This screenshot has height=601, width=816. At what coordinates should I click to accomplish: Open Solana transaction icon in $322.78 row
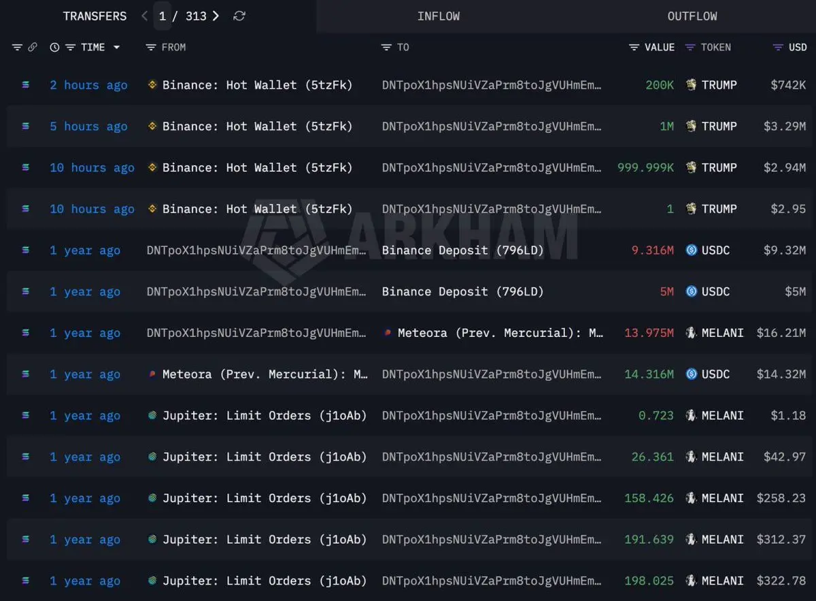[26, 581]
